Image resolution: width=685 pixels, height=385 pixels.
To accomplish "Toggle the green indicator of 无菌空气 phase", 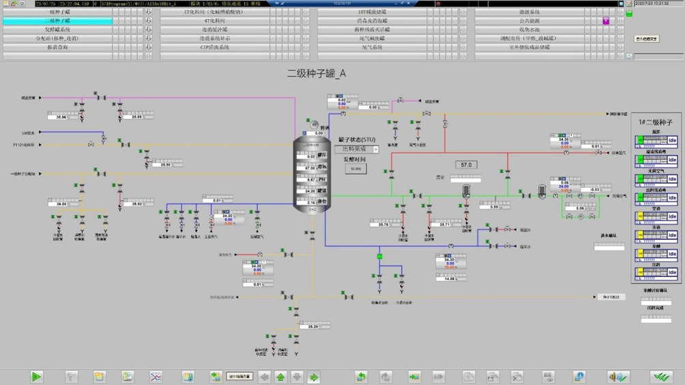I will (x=639, y=179).
